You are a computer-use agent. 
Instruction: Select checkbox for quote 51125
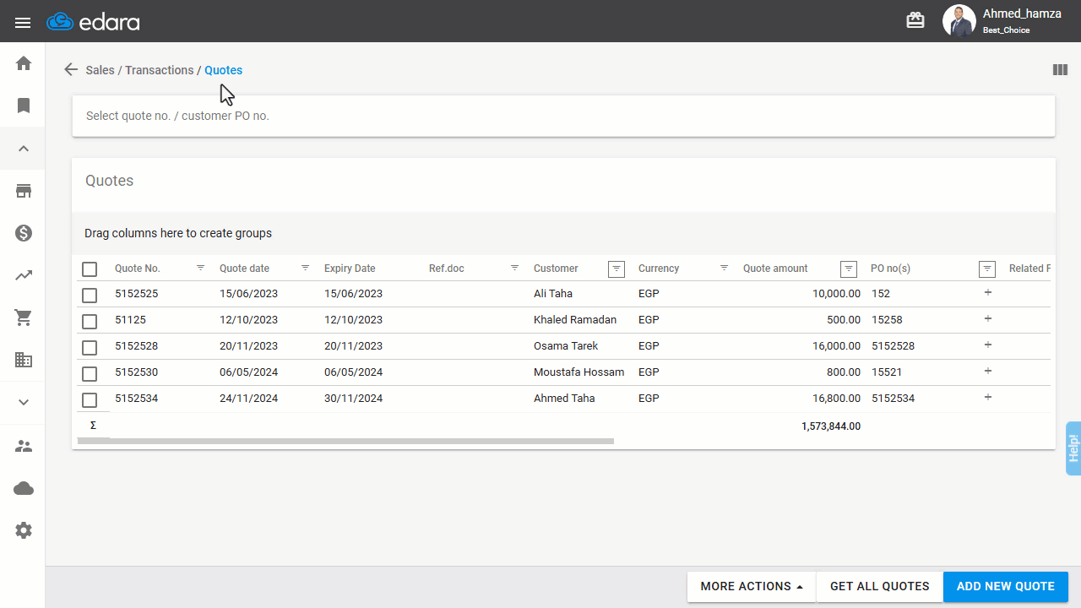[x=90, y=321]
